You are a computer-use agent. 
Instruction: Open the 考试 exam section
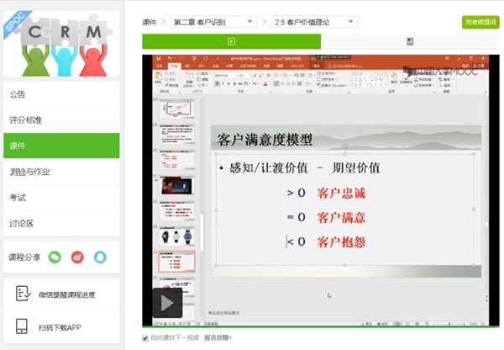[61, 198]
